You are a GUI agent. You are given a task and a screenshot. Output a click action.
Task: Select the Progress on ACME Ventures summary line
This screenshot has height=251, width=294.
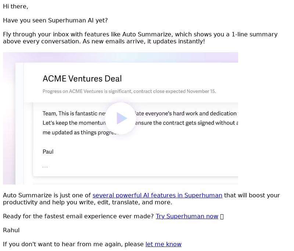129,91
